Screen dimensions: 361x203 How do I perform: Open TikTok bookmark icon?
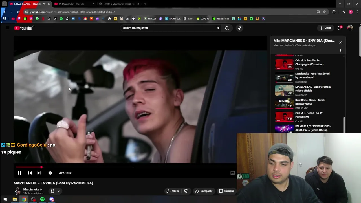click(x=55, y=19)
